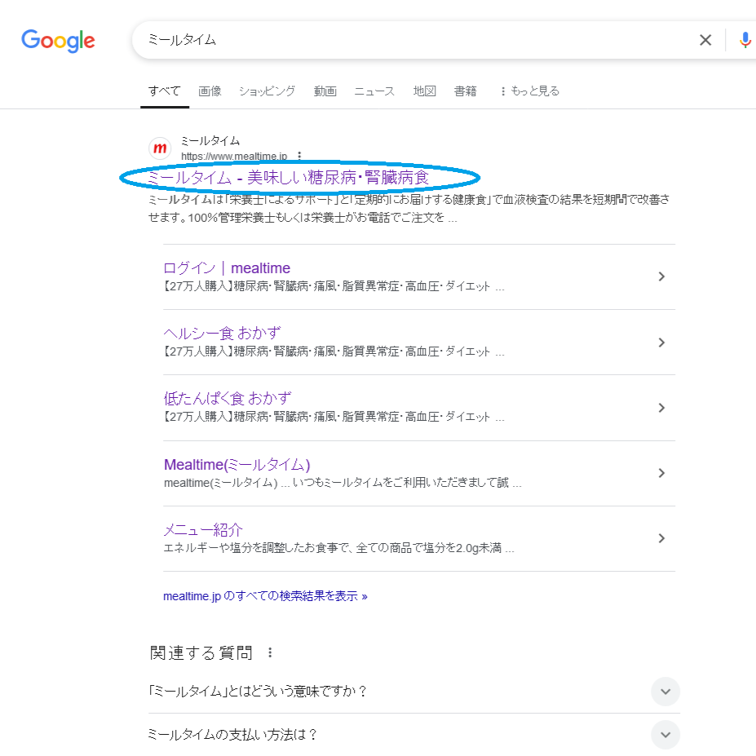Click the arrow beside メニュー紹介
This screenshot has height=756, width=756.
(661, 538)
